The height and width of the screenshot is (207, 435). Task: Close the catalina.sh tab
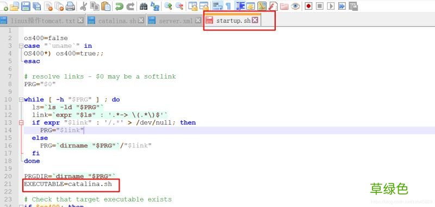pyautogui.click(x=141, y=20)
